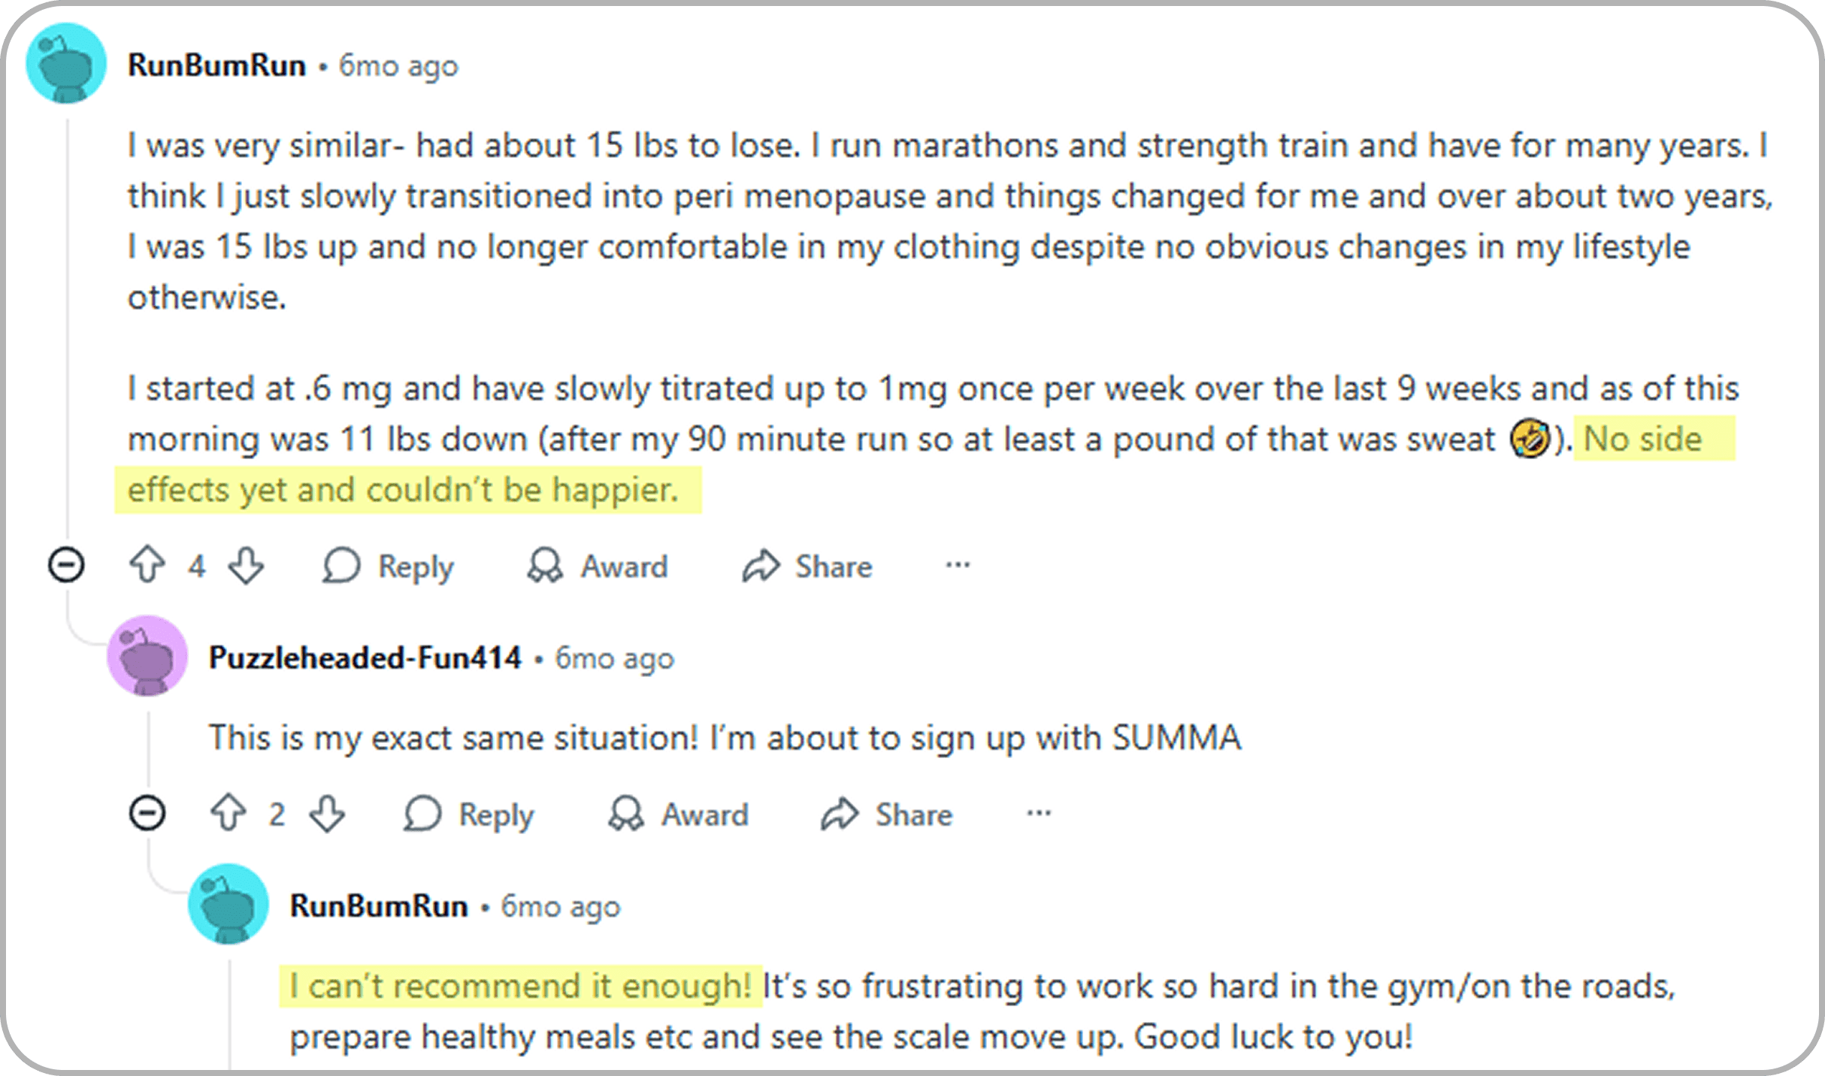Click the Puzzleheaded-Fun414 username
Viewport: 1825px width, 1076px height.
(365, 656)
